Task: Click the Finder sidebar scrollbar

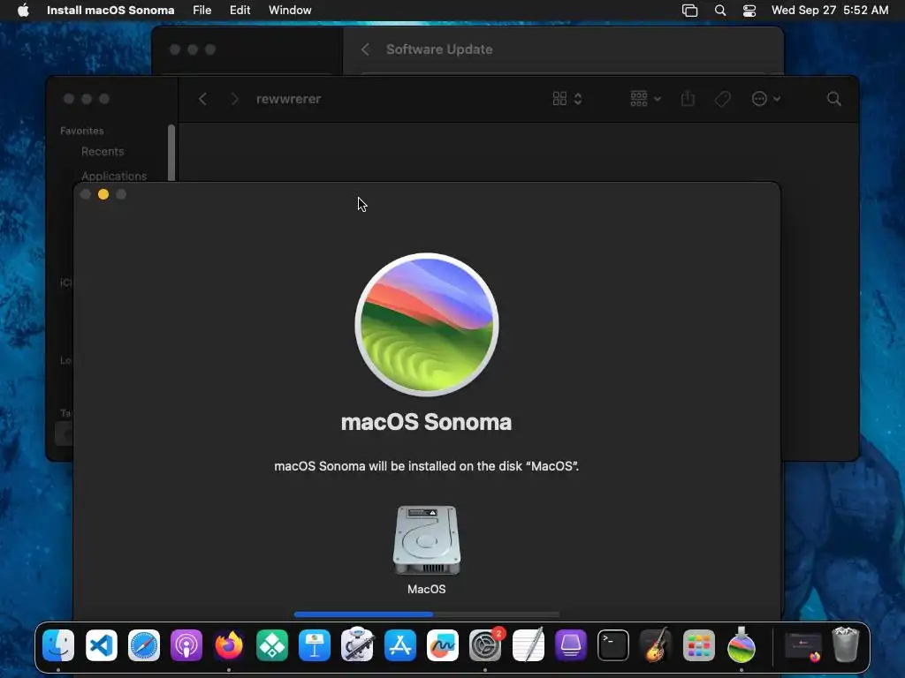Action: tap(171, 153)
